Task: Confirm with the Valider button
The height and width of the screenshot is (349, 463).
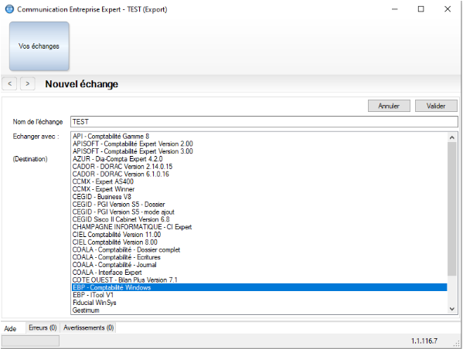Action: tap(436, 106)
